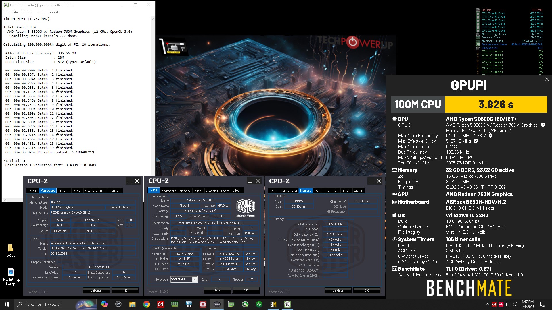The image size is (552, 310).
Task: Switch to the Bench tab in middle CPU-Z window
Action: (x=225, y=191)
